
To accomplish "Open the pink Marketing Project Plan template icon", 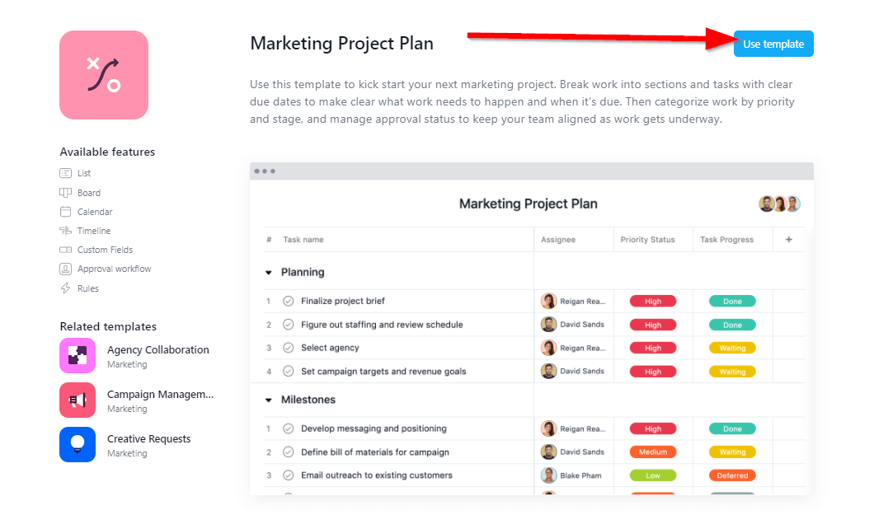I will pos(104,75).
